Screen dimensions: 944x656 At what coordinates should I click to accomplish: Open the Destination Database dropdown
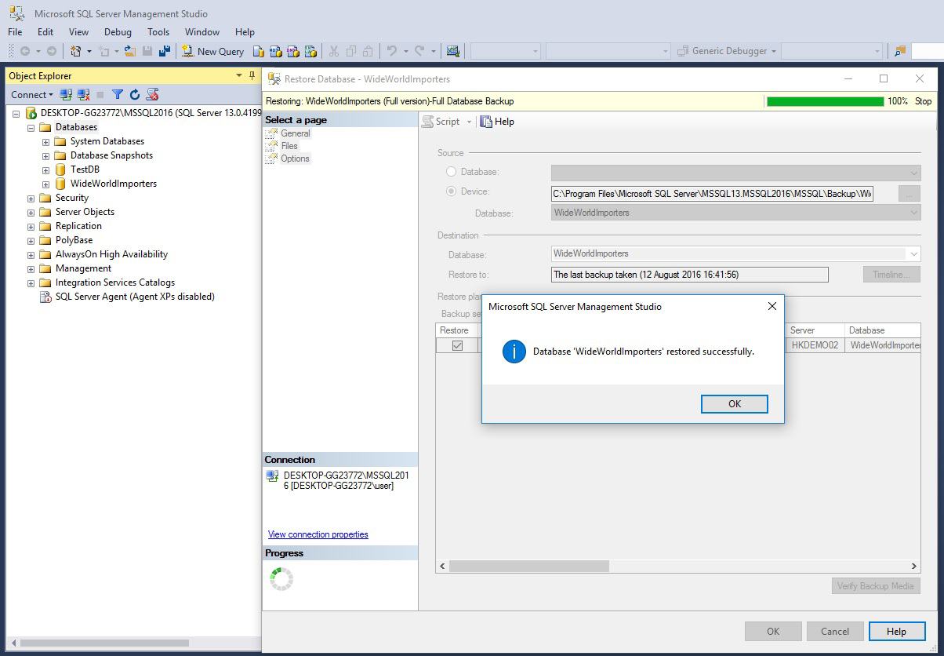(913, 253)
